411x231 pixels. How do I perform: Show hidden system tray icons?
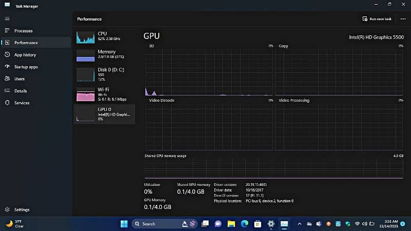point(301,224)
